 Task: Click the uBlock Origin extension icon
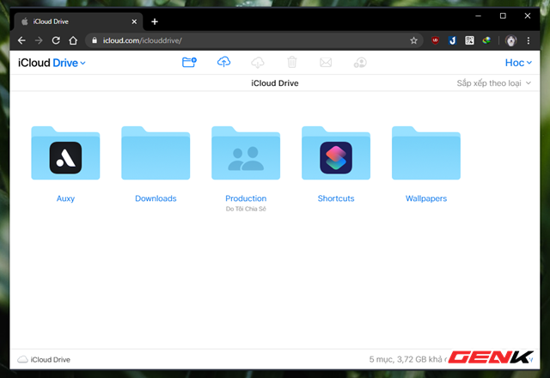(x=436, y=40)
